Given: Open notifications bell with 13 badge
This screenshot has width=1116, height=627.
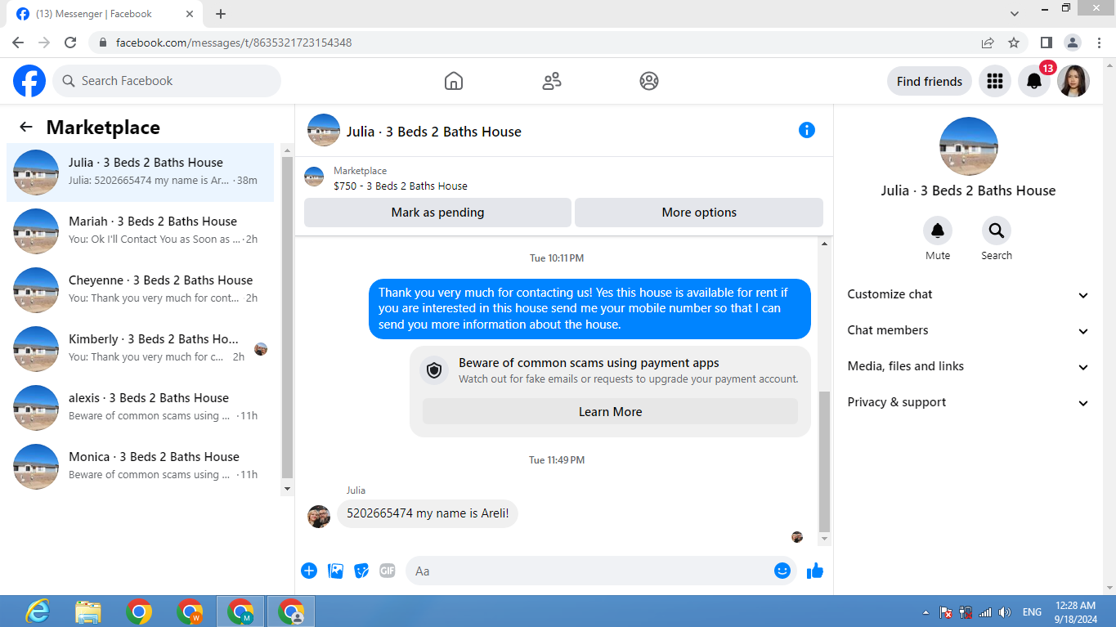Looking at the screenshot, I should tap(1034, 81).
